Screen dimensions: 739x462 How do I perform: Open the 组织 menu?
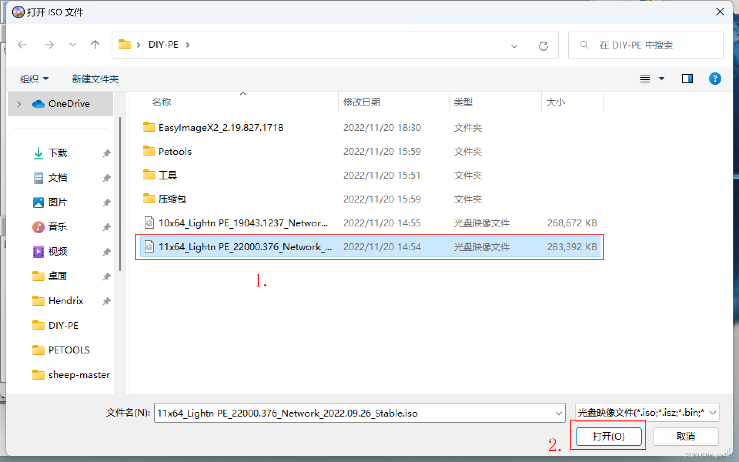click(x=34, y=79)
